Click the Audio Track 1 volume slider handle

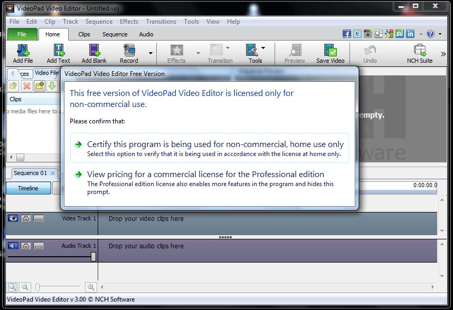93,256
